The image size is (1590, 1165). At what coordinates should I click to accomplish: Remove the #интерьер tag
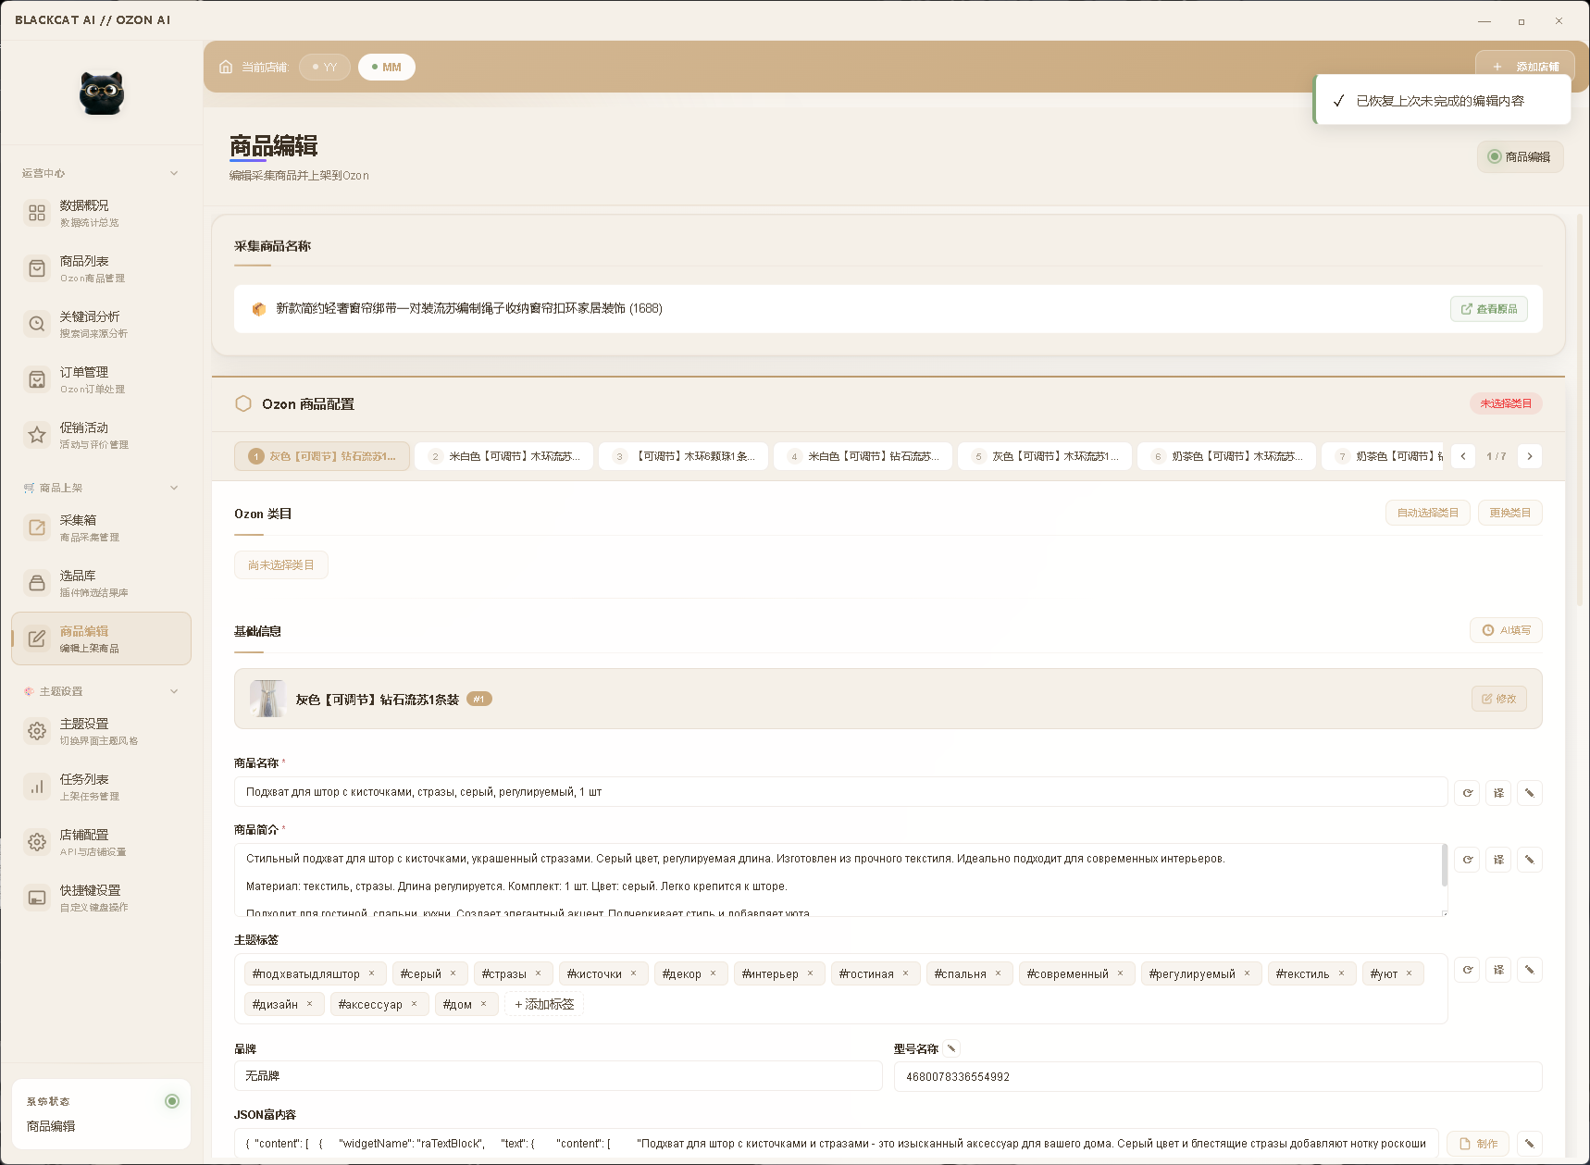[x=810, y=973]
